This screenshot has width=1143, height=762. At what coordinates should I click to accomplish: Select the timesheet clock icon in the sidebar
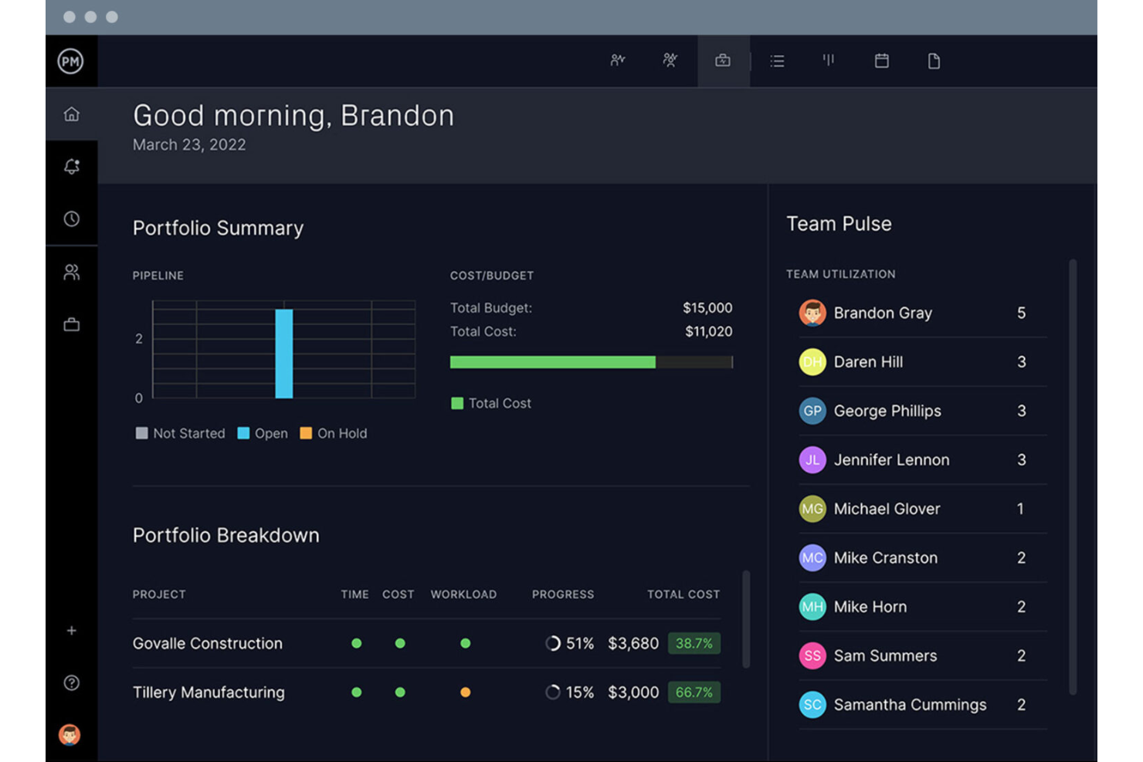pos(71,218)
